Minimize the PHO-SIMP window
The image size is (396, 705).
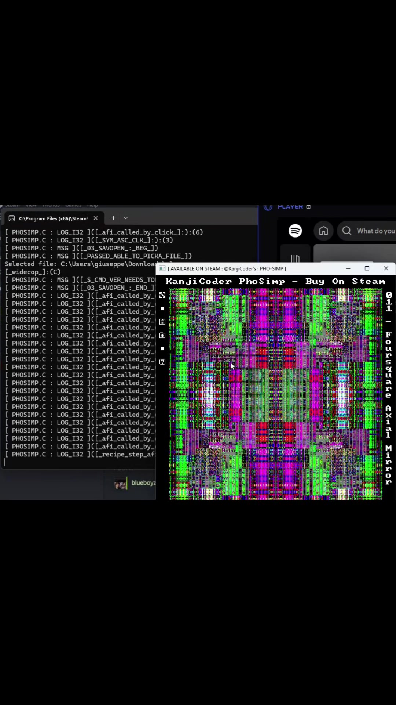348,268
